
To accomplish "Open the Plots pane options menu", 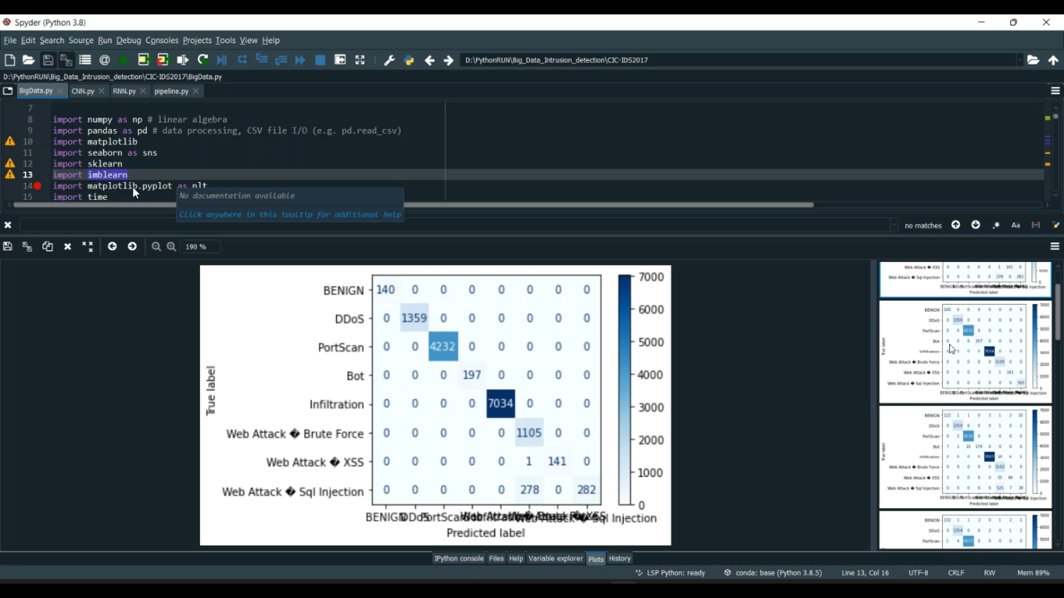I will click(x=1055, y=247).
